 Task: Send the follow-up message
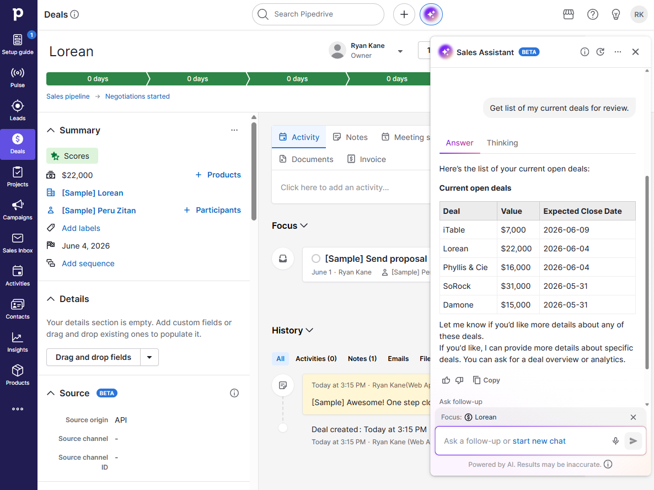[x=632, y=441]
